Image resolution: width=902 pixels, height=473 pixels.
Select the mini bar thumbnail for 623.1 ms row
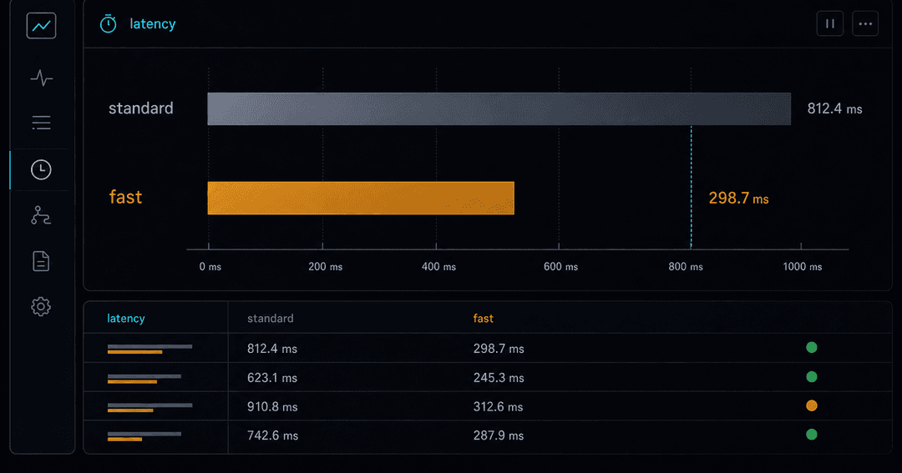(x=144, y=379)
